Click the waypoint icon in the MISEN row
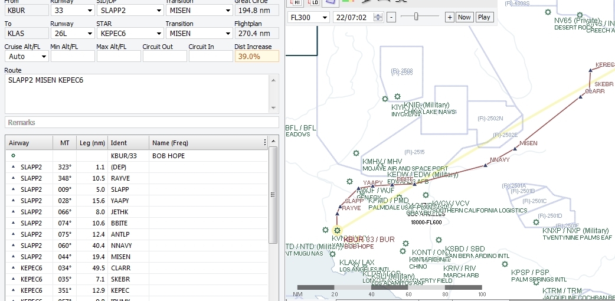 point(14,256)
